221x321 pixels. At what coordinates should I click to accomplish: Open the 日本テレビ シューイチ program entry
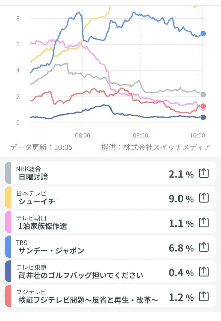(x=102, y=198)
